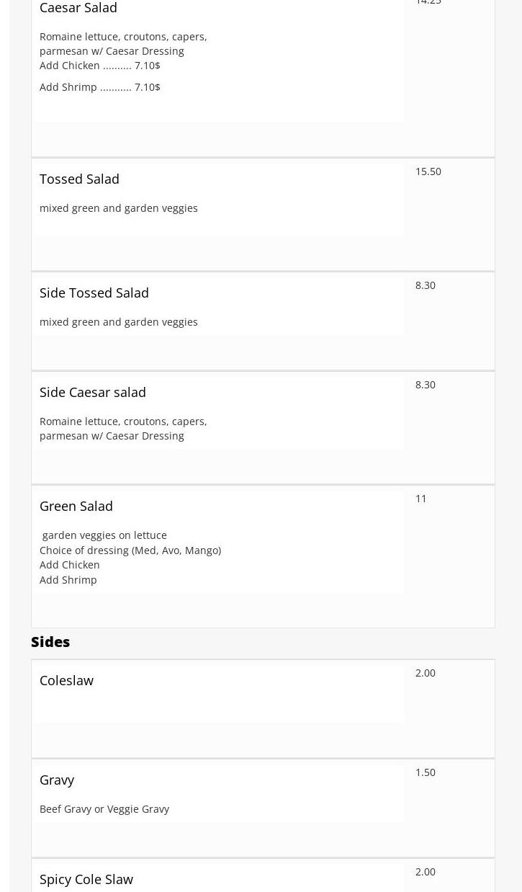This screenshot has height=892, width=522.
Task: Click the Green Salad price of 11
Action: pyautogui.click(x=420, y=499)
